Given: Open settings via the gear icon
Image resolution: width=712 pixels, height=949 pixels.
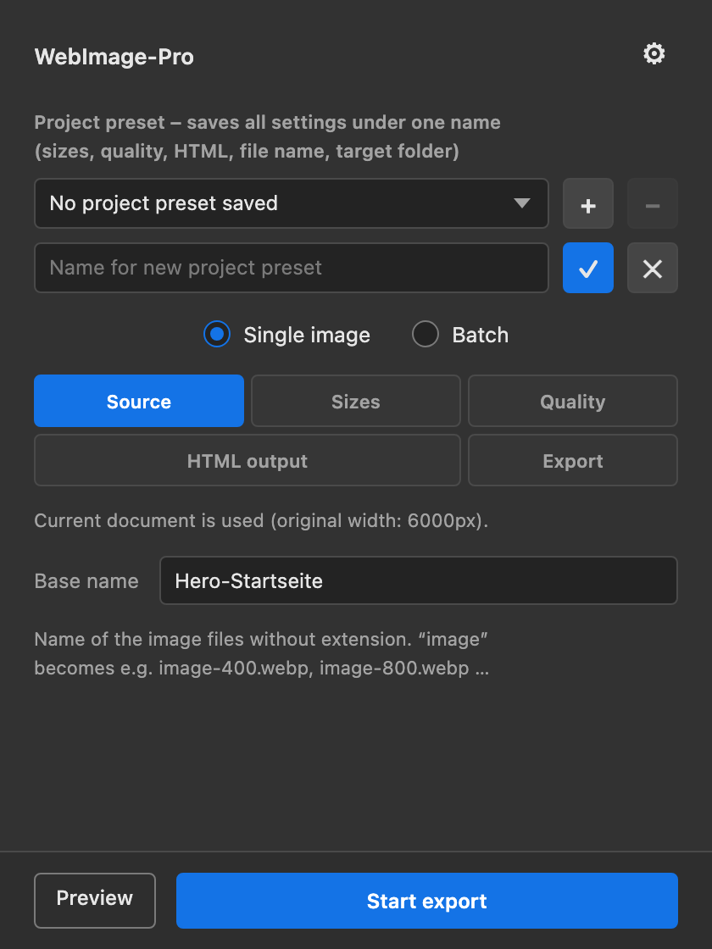Looking at the screenshot, I should 654,54.
